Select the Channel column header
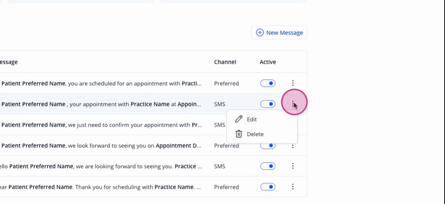Viewport: 445px width, 204px height. 225,62
